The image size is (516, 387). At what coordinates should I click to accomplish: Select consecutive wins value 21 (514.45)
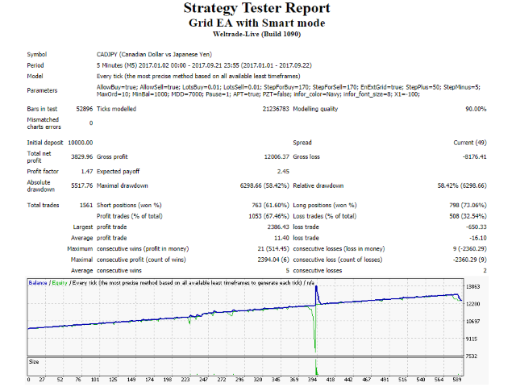click(x=273, y=249)
